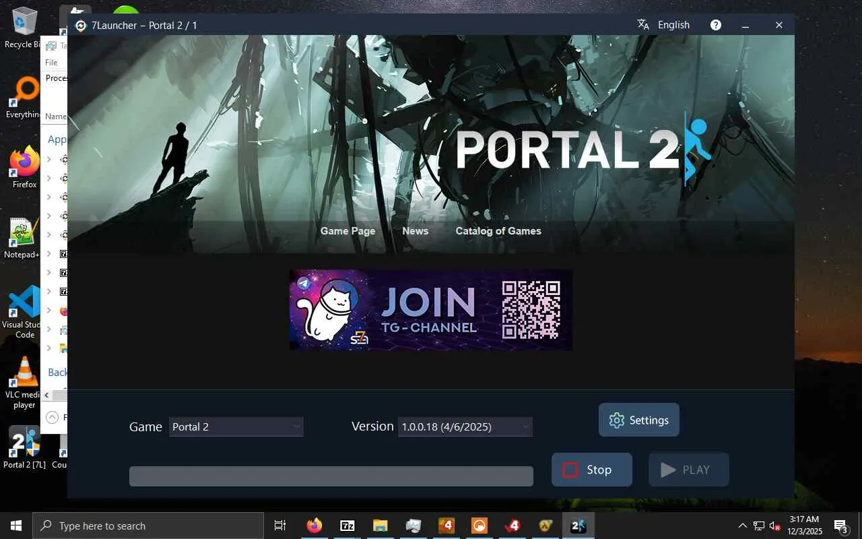
Task: Open the taskbar clock showing 3:17 AM
Action: (804, 526)
